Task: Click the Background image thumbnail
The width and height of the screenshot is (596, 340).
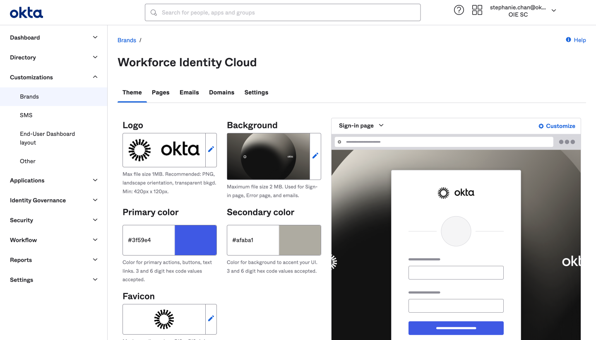Action: click(268, 156)
